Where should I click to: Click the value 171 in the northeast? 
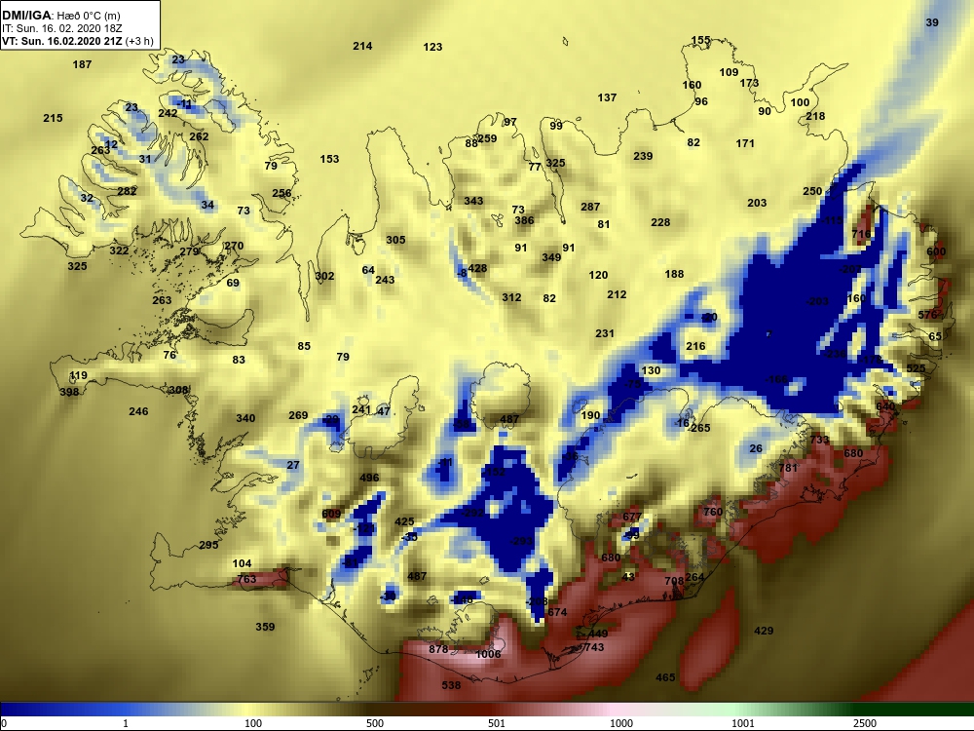(745, 143)
